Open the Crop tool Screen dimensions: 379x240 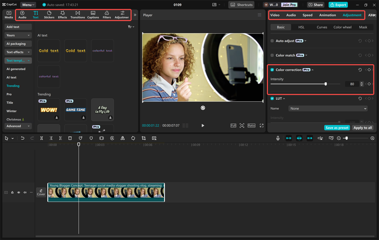[x=144, y=138]
